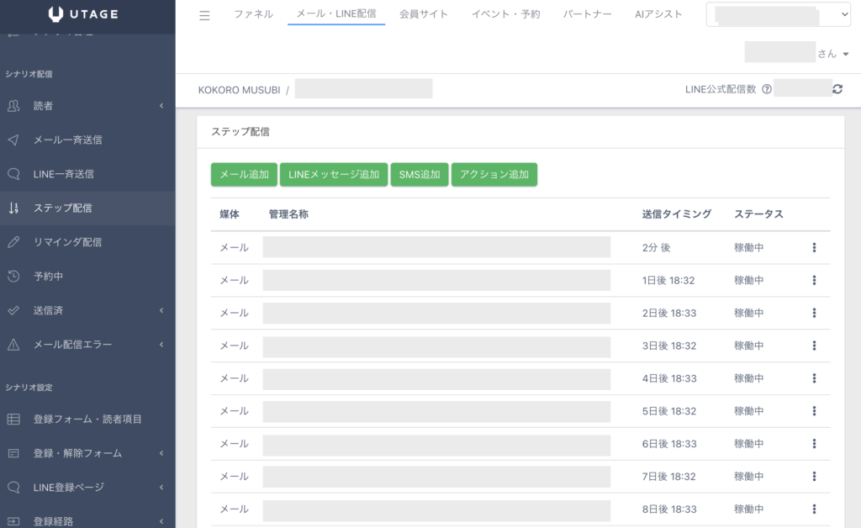Switch to the 会員サイト tab
This screenshot has height=528, width=861.
click(x=424, y=14)
